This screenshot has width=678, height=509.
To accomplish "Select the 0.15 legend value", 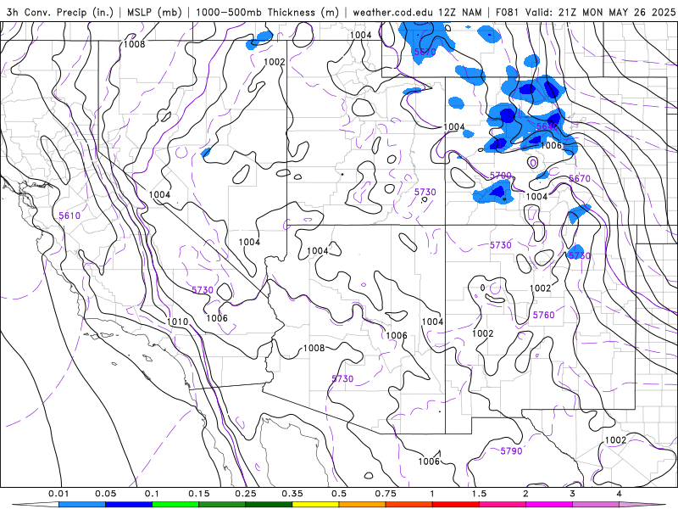I will pos(199,494).
